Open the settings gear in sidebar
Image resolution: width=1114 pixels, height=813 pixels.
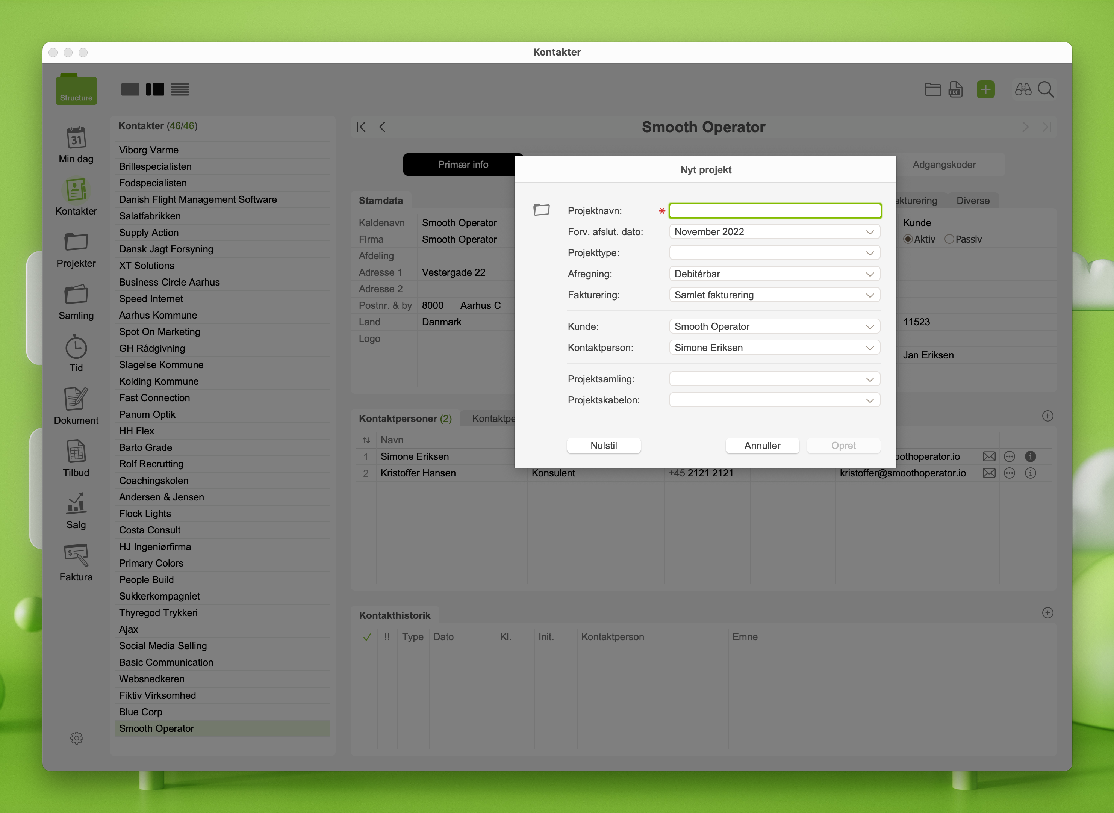coord(76,738)
